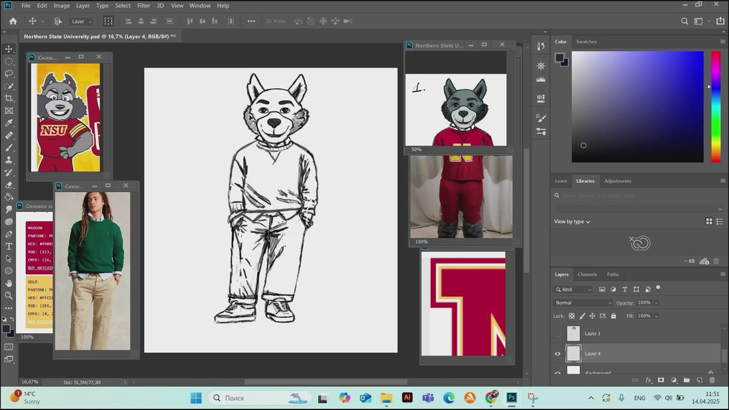This screenshot has height=410, width=729.
Task: Delete layer using the trash icon
Action: [x=712, y=380]
